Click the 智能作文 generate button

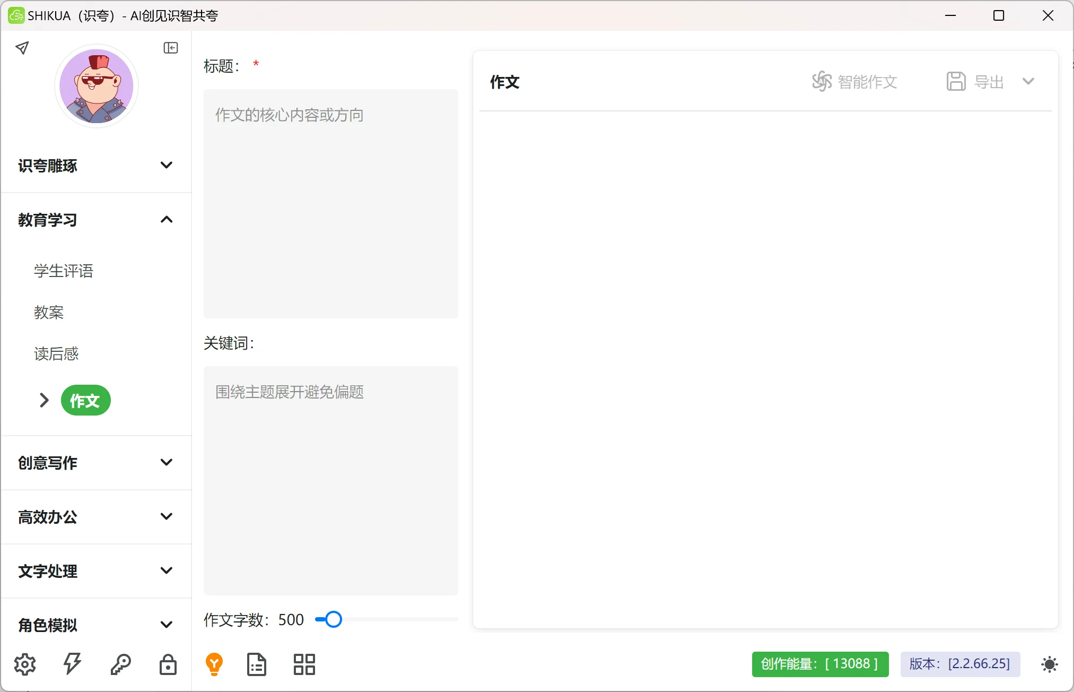854,82
